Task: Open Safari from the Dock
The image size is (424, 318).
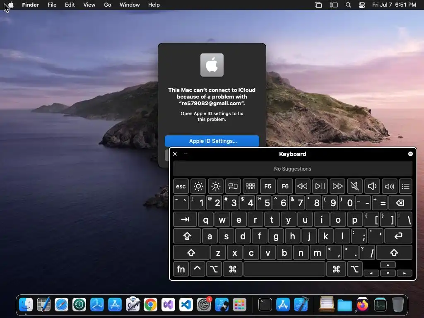Action: tap(61, 305)
